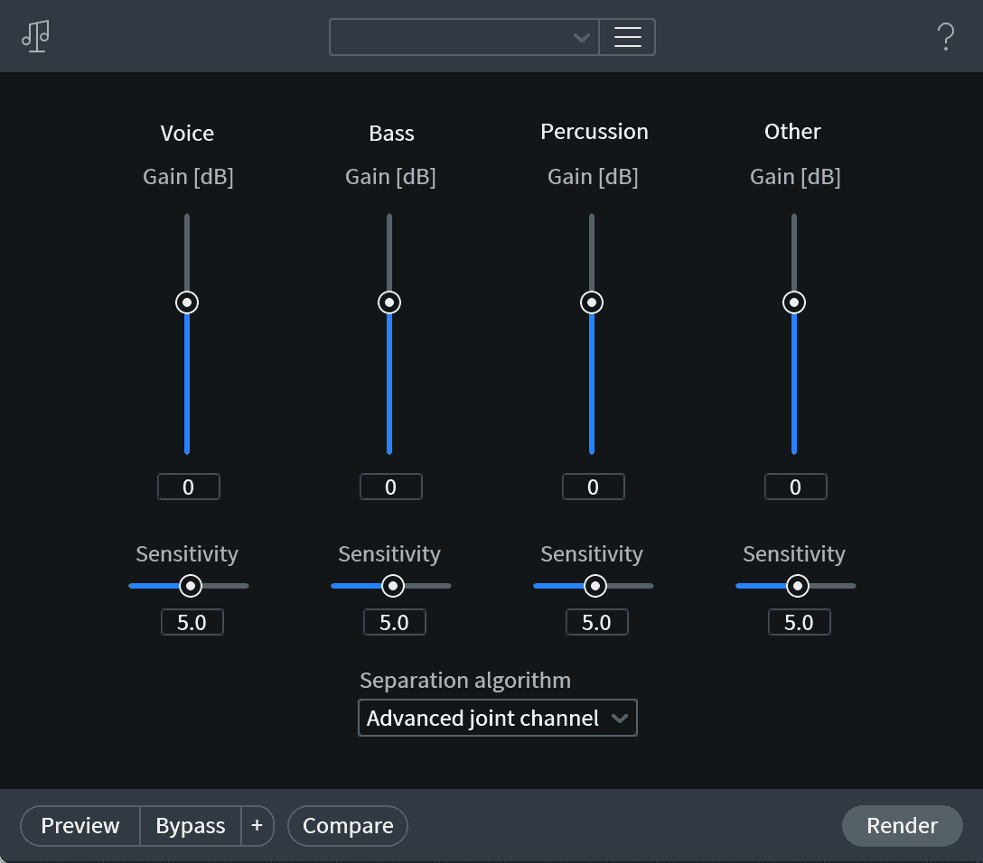Click the Compare button
This screenshot has width=983, height=863.
pyautogui.click(x=348, y=825)
